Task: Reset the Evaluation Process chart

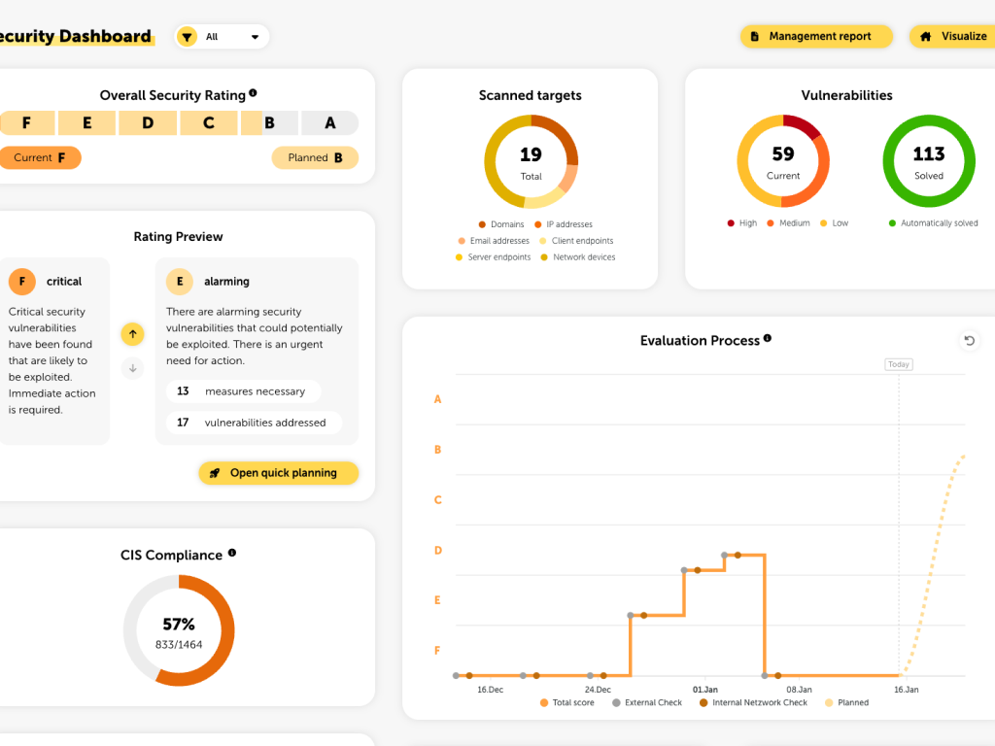Action: pyautogui.click(x=970, y=341)
